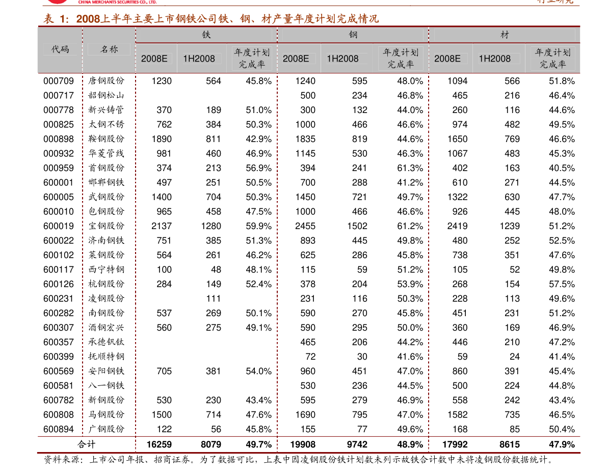The width and height of the screenshot is (607, 475).
Task: Click the 1H2008 header under 材
Action: tap(494, 59)
